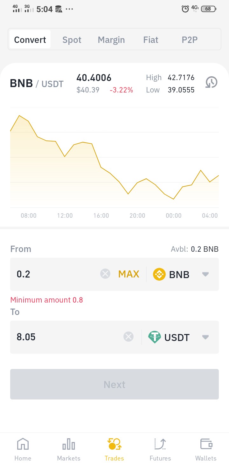Image resolution: width=229 pixels, height=464 pixels.
Task: Open the P2P tab
Action: click(190, 40)
